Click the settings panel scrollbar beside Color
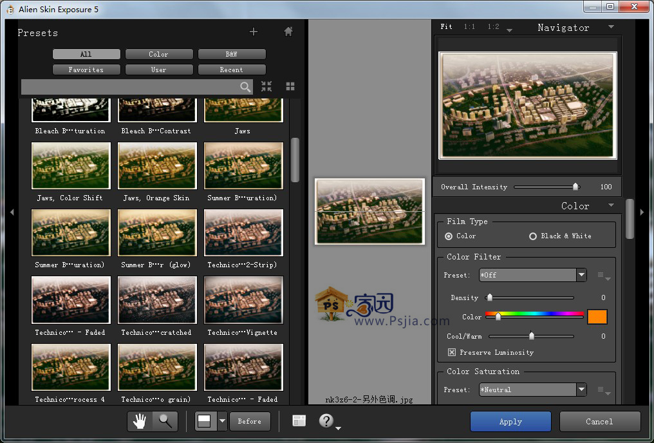Image resolution: width=654 pixels, height=443 pixels. point(630,219)
